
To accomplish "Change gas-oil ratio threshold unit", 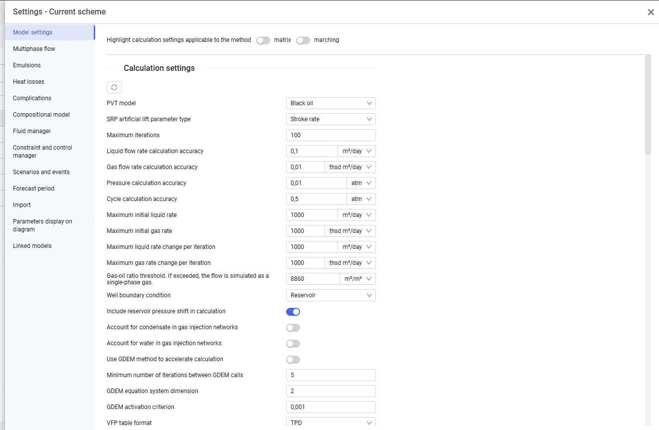I will (x=358, y=279).
